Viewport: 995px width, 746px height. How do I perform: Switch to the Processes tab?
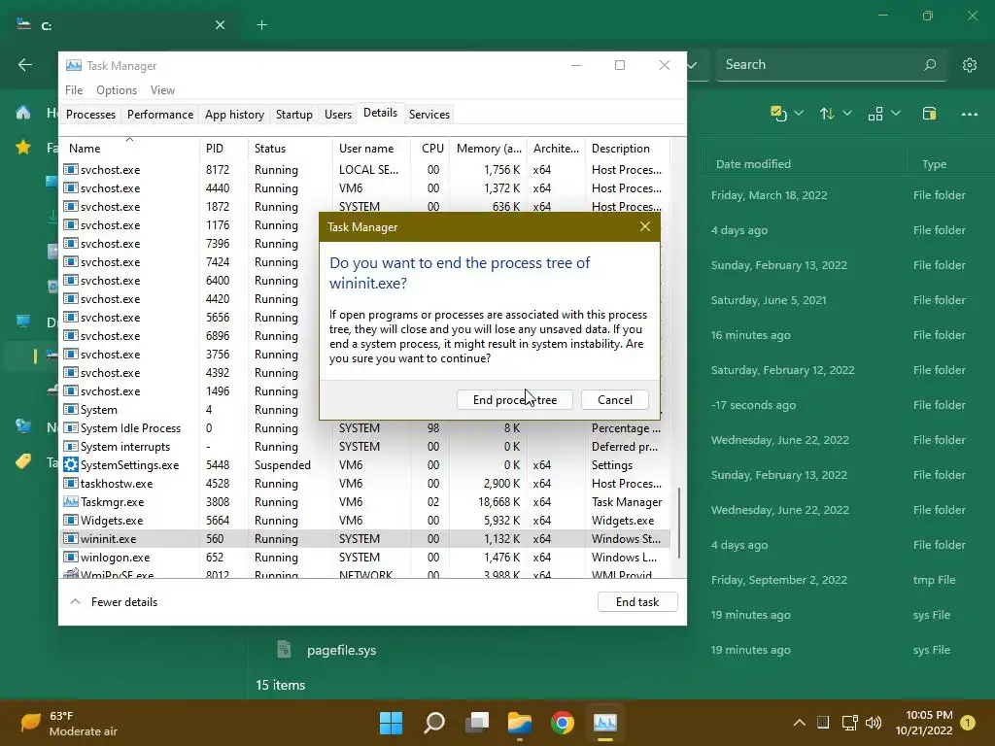[x=90, y=115]
